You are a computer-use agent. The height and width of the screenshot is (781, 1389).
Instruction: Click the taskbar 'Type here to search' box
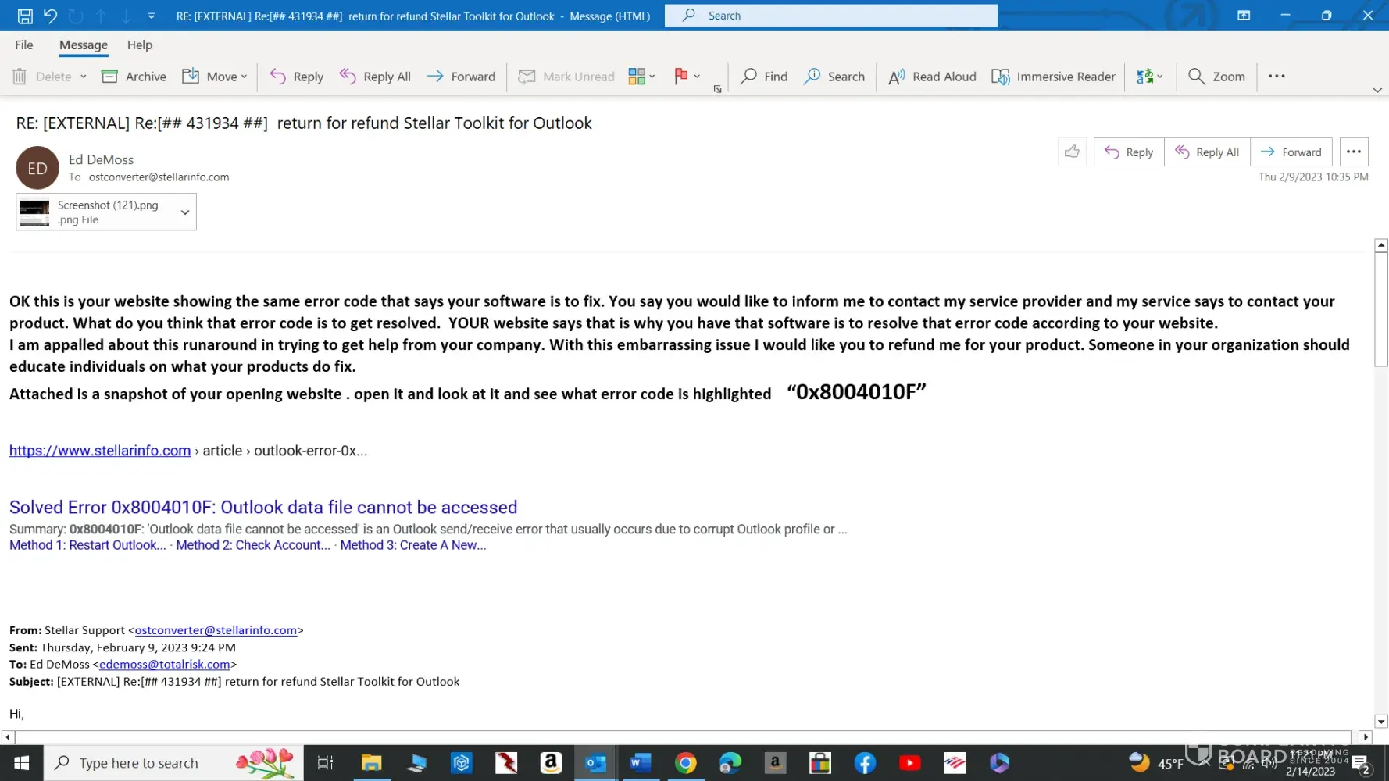pos(173,763)
